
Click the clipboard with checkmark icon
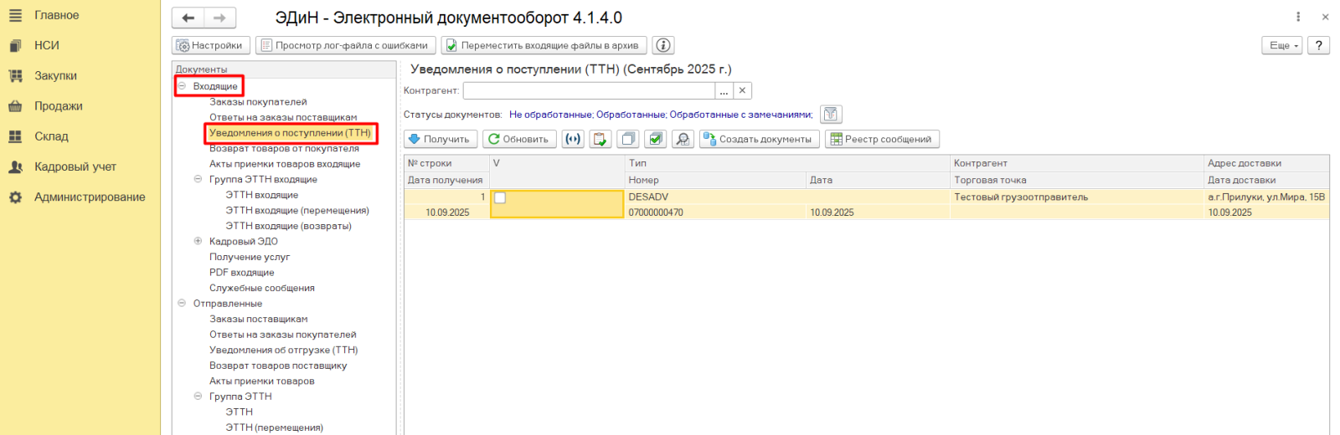pos(600,139)
